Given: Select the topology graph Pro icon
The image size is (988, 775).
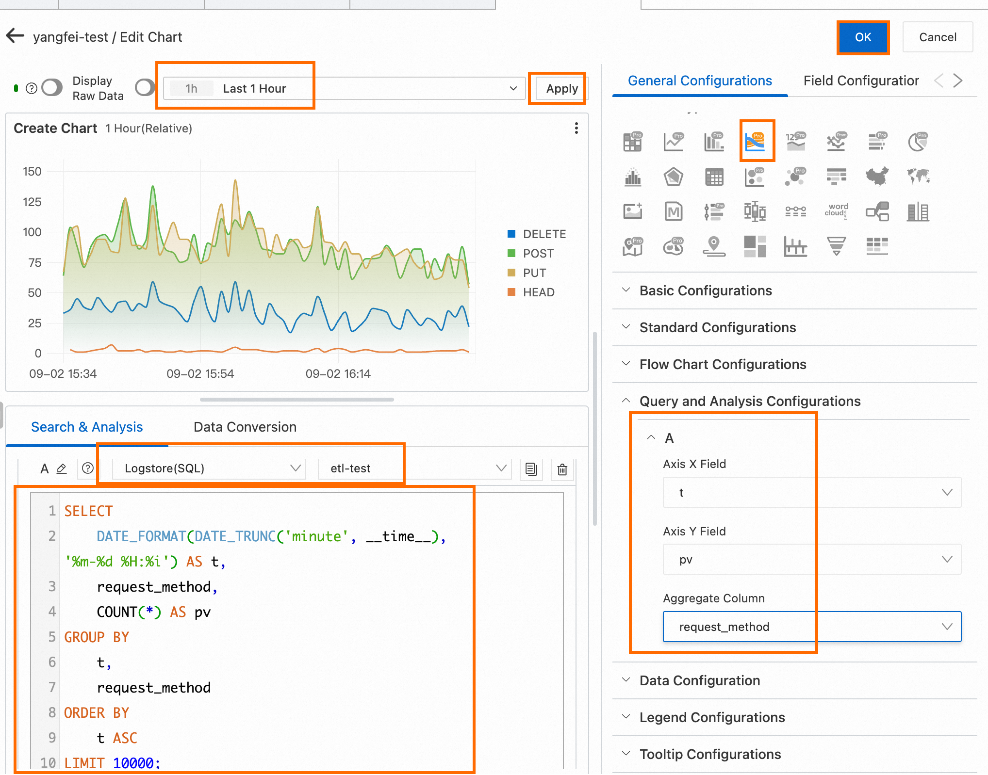Looking at the screenshot, I should coord(796,177).
